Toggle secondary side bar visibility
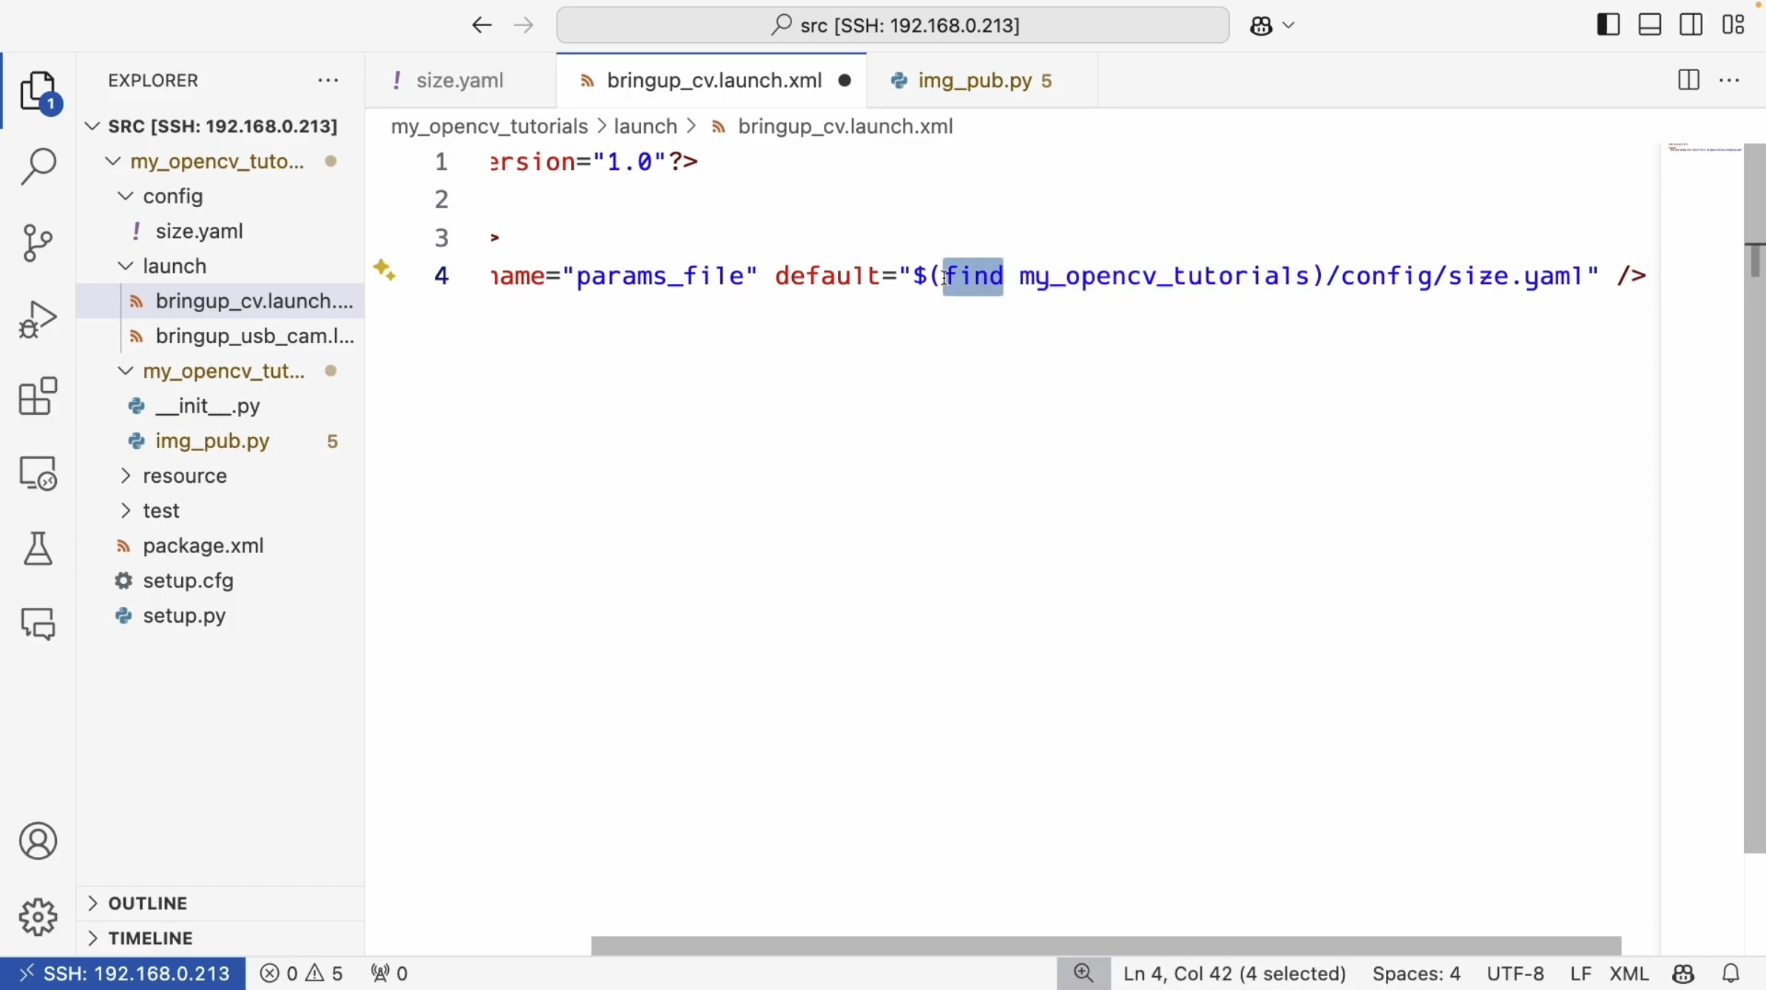The image size is (1766, 990). pyautogui.click(x=1691, y=25)
